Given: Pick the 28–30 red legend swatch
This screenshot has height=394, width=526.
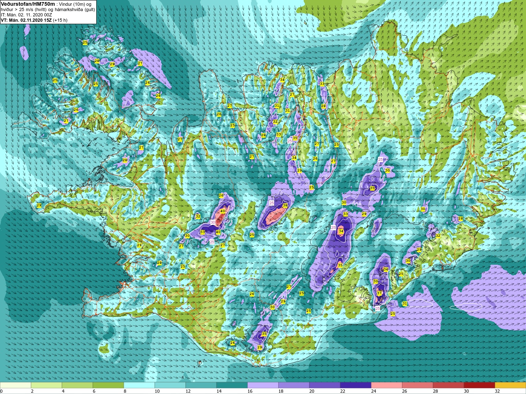Looking at the screenshot, I should pyautogui.click(x=448, y=385).
